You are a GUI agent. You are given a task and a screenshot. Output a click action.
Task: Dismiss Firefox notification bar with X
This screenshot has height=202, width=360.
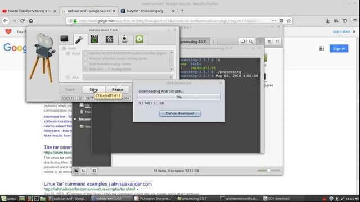tap(354, 31)
